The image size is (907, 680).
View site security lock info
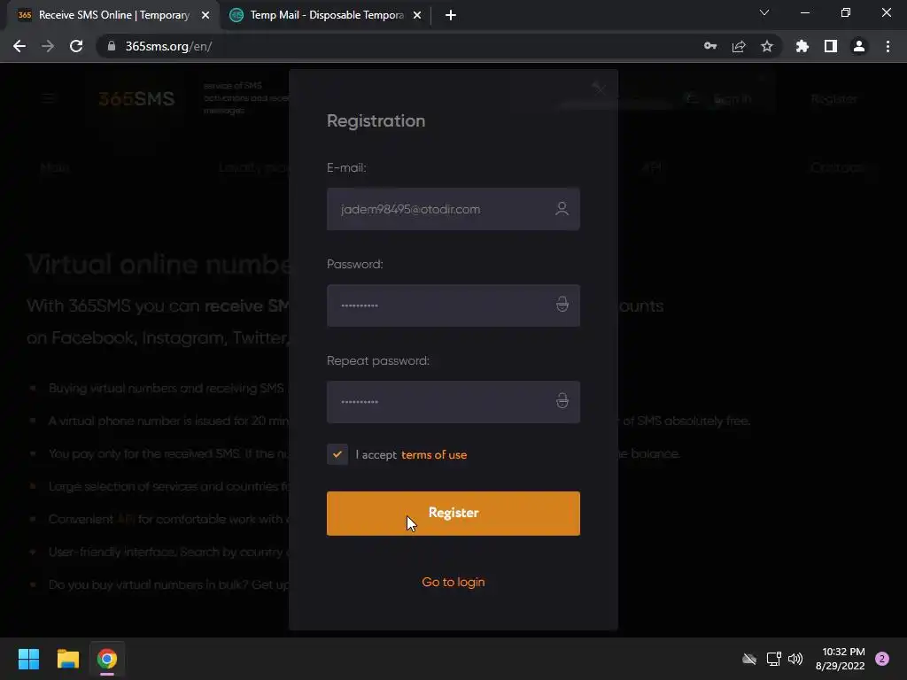click(112, 46)
